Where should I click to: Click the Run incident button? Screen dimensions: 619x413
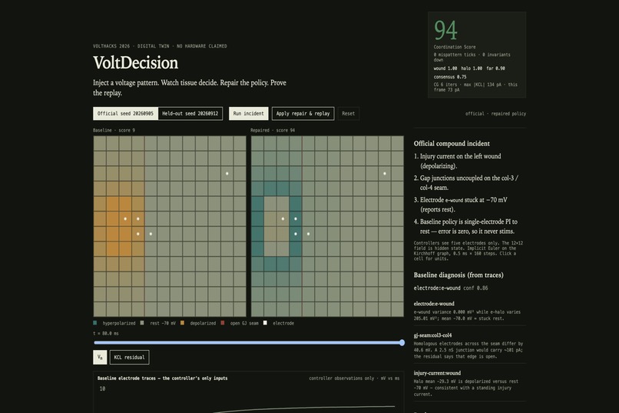(248, 113)
